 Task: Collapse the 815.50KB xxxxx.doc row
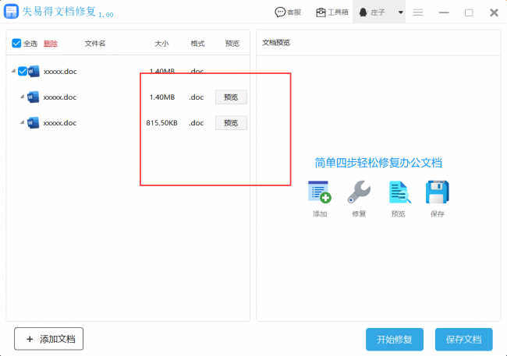pyautogui.click(x=22, y=122)
